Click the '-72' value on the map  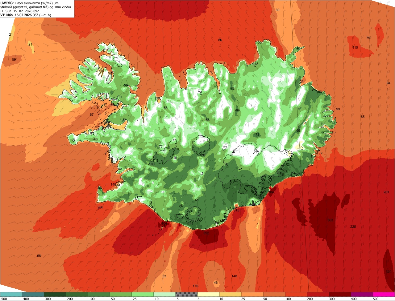click(x=232, y=88)
